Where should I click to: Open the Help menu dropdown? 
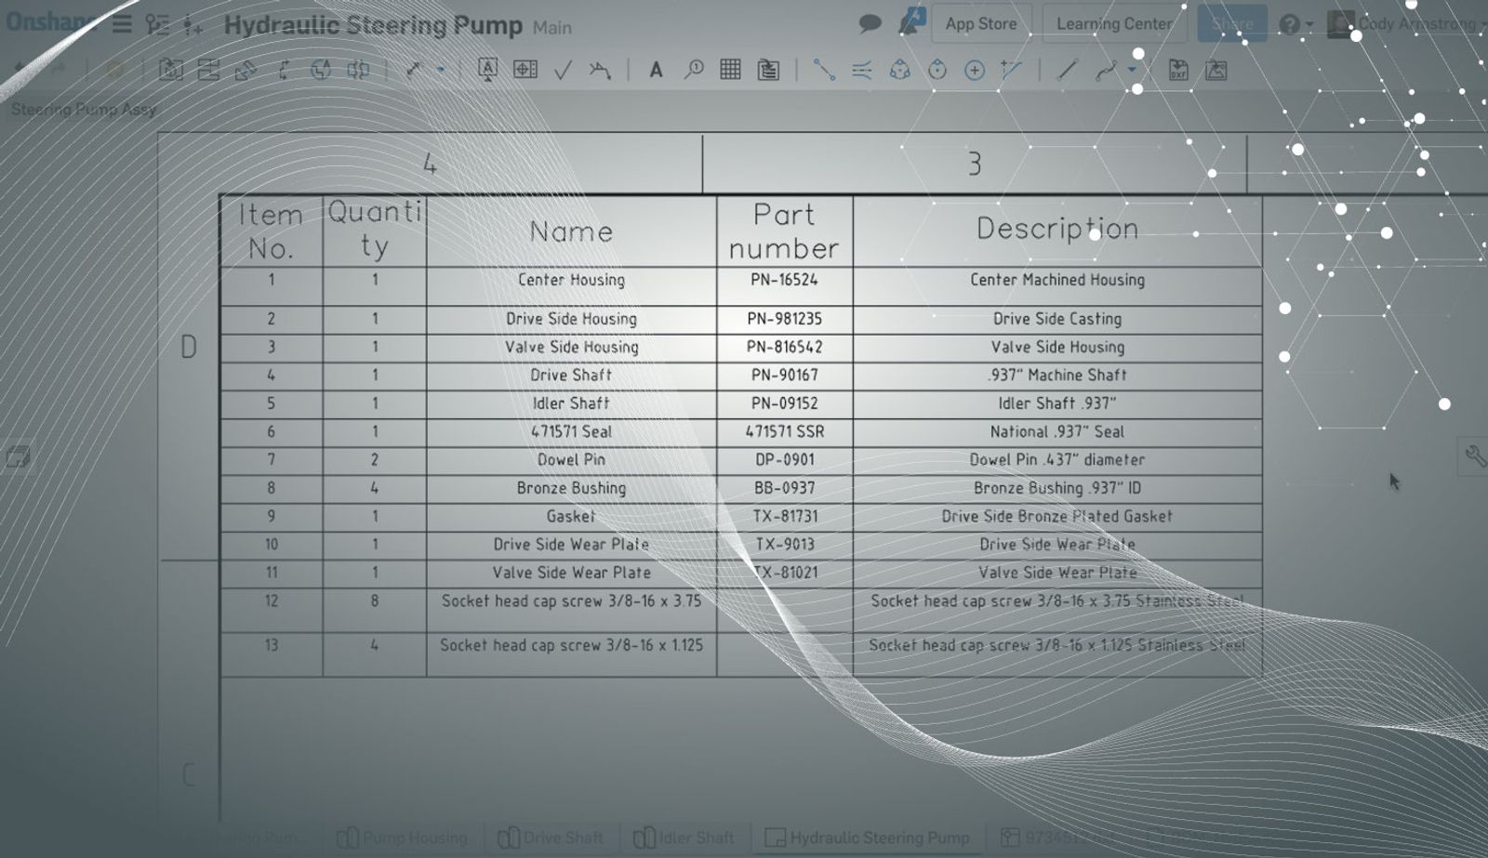click(x=1295, y=25)
